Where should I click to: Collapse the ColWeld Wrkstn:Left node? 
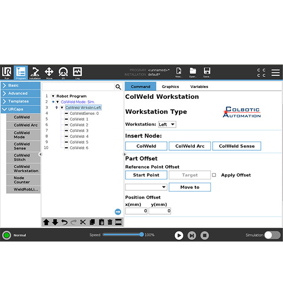coord(62,108)
